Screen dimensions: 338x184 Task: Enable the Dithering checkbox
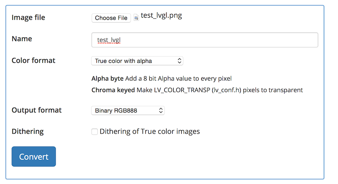(94, 132)
